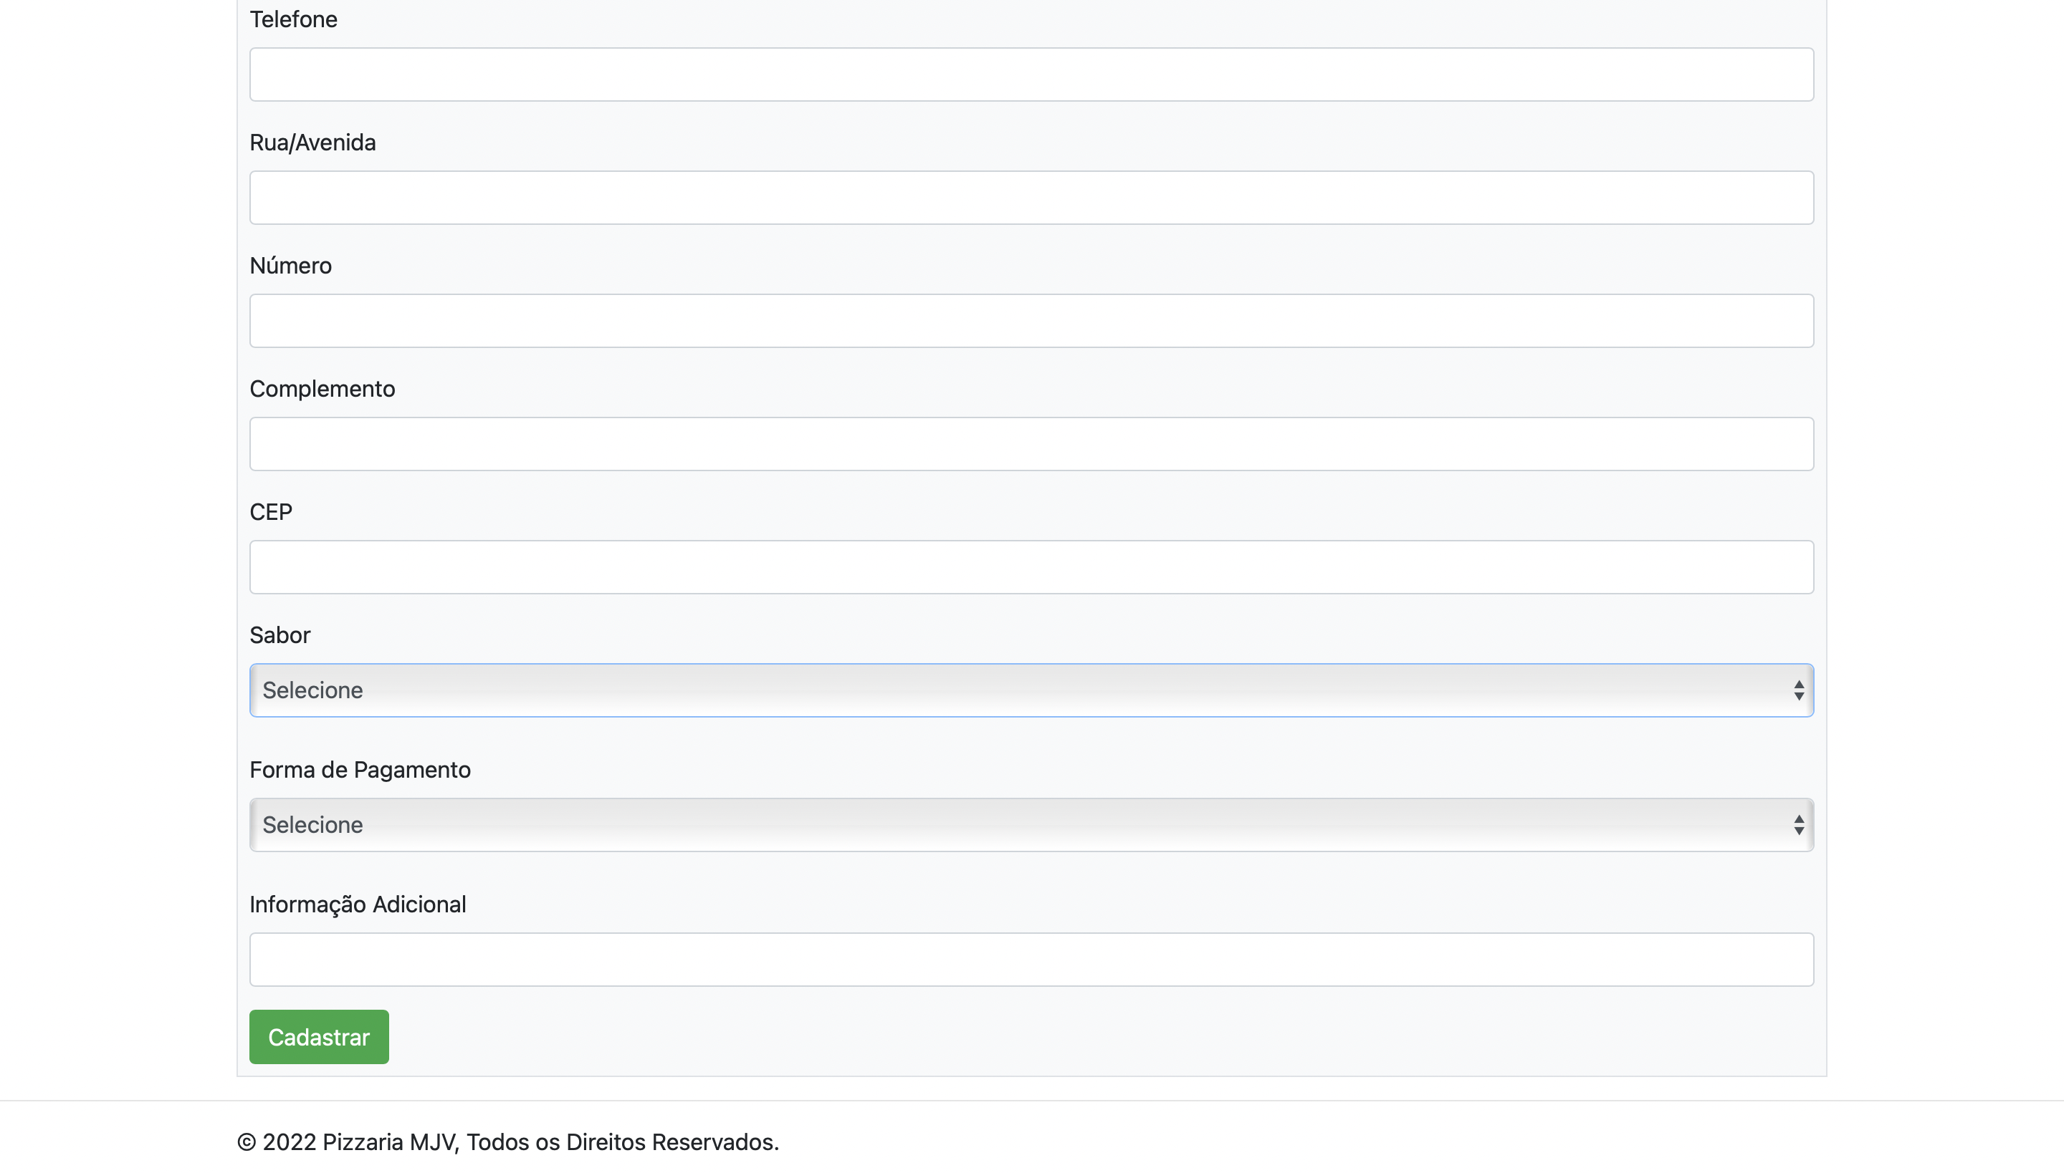The image size is (2064, 1173).
Task: Click the Informação Adicional label
Action: (x=358, y=904)
